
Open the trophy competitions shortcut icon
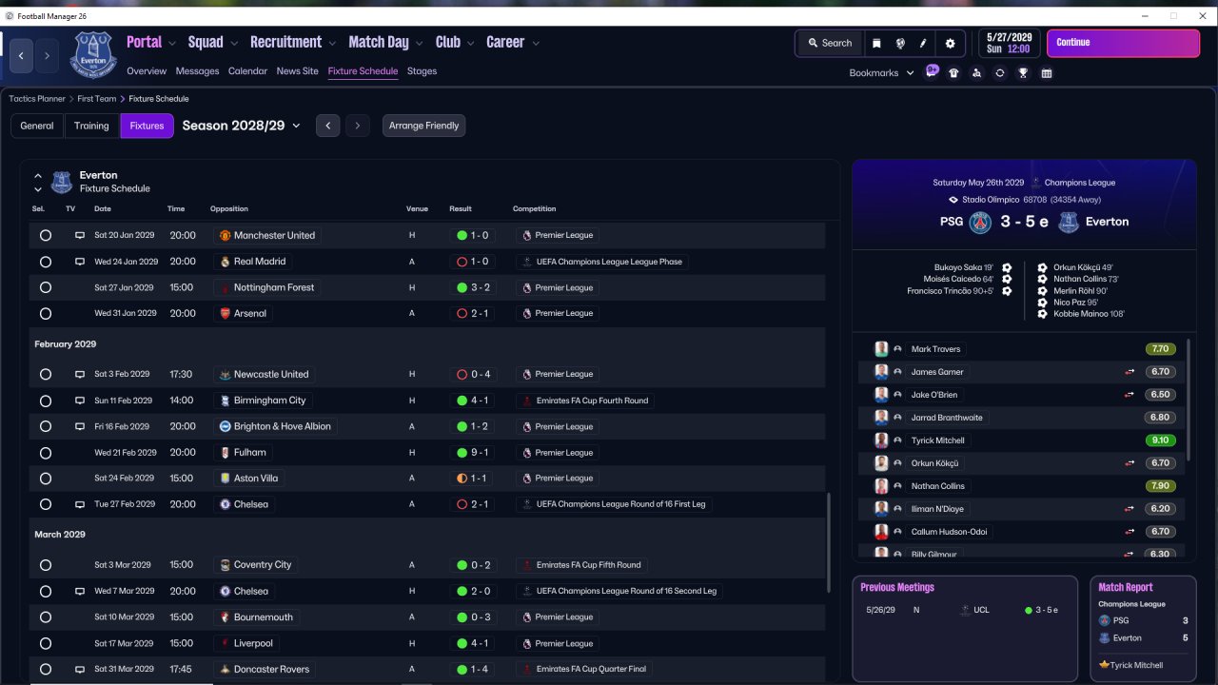pos(1023,73)
